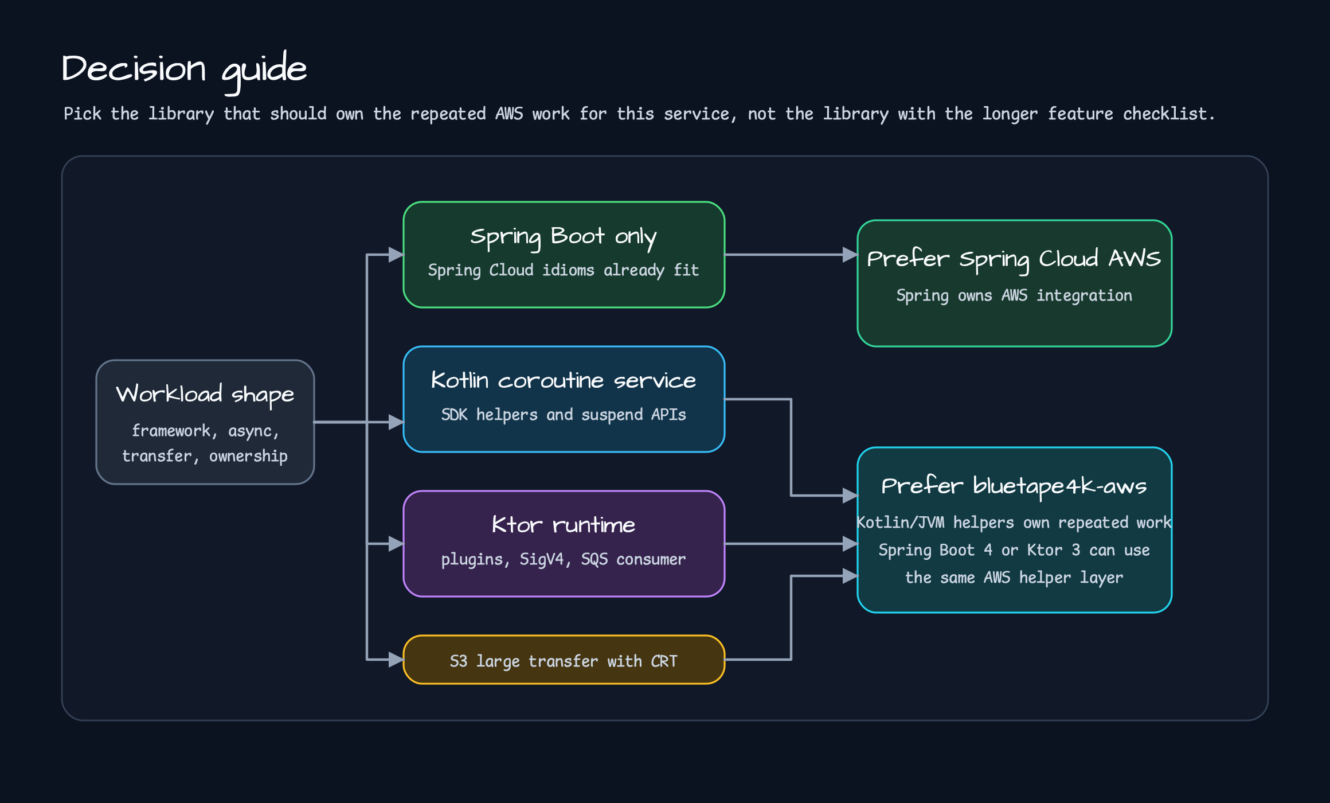Click 'Spring Boot 4 or Ktor 3 can use' line

[1014, 550]
